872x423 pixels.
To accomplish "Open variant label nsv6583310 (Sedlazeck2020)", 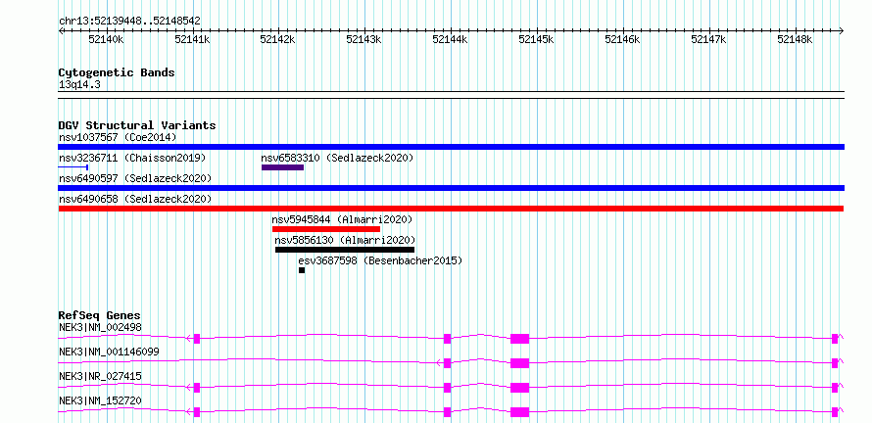I will coord(338,158).
